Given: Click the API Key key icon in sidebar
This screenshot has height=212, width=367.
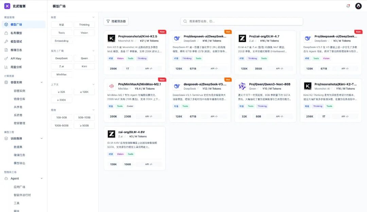Looking at the screenshot, I should coord(6,59).
